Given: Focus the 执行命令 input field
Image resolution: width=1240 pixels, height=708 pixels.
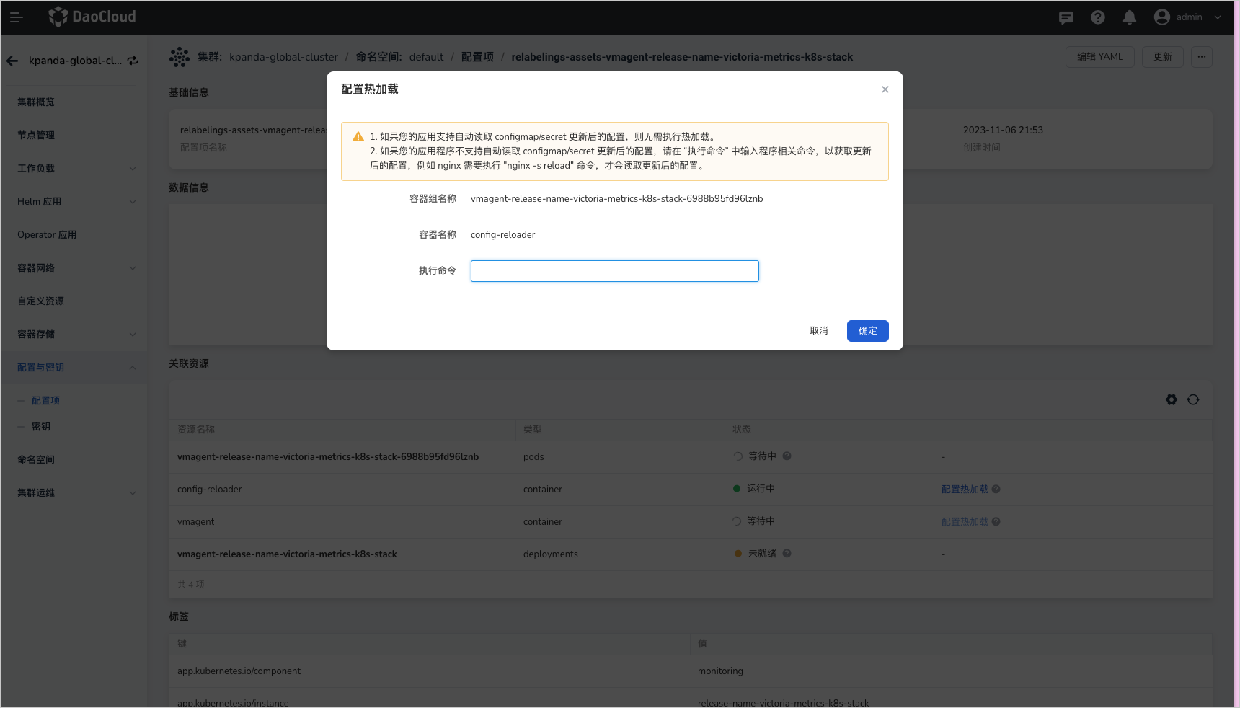Looking at the screenshot, I should (615, 271).
